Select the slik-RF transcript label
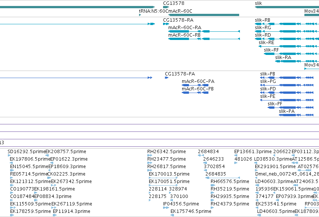Screen dimensions: 319x217 [x=271, y=50]
